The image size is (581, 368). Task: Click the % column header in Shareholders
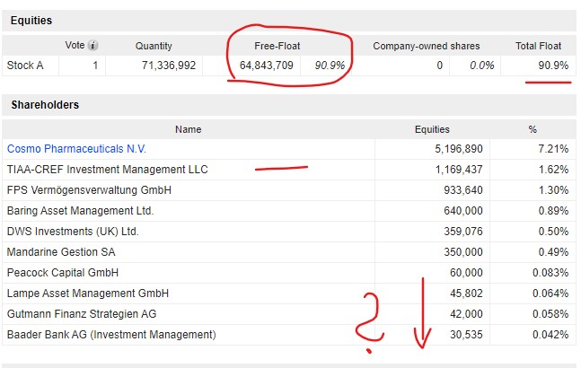tap(533, 129)
